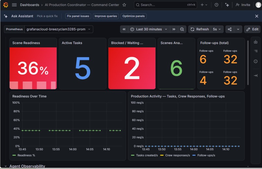Click the Invite button
The height and width of the screenshot is (169, 262).
[243, 5]
